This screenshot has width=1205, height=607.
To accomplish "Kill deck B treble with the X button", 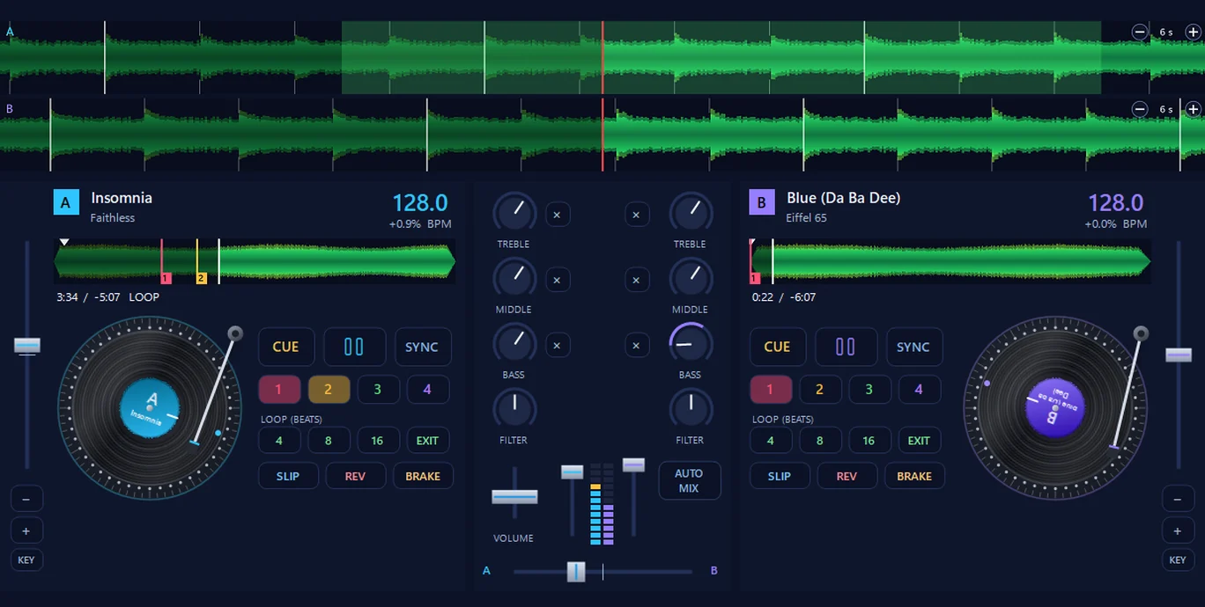I will tap(637, 215).
